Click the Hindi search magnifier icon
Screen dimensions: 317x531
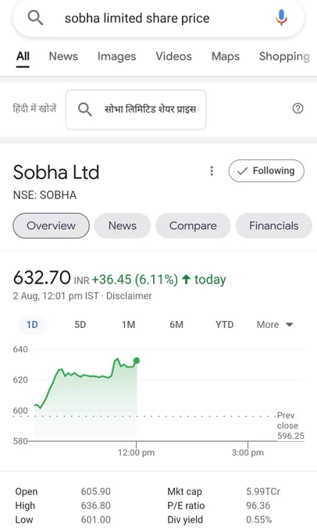84,109
